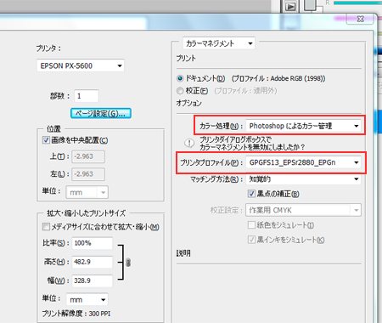Click the 上(T) position field
Image resolution: width=382 pixels, height=323 pixels.
click(x=88, y=156)
